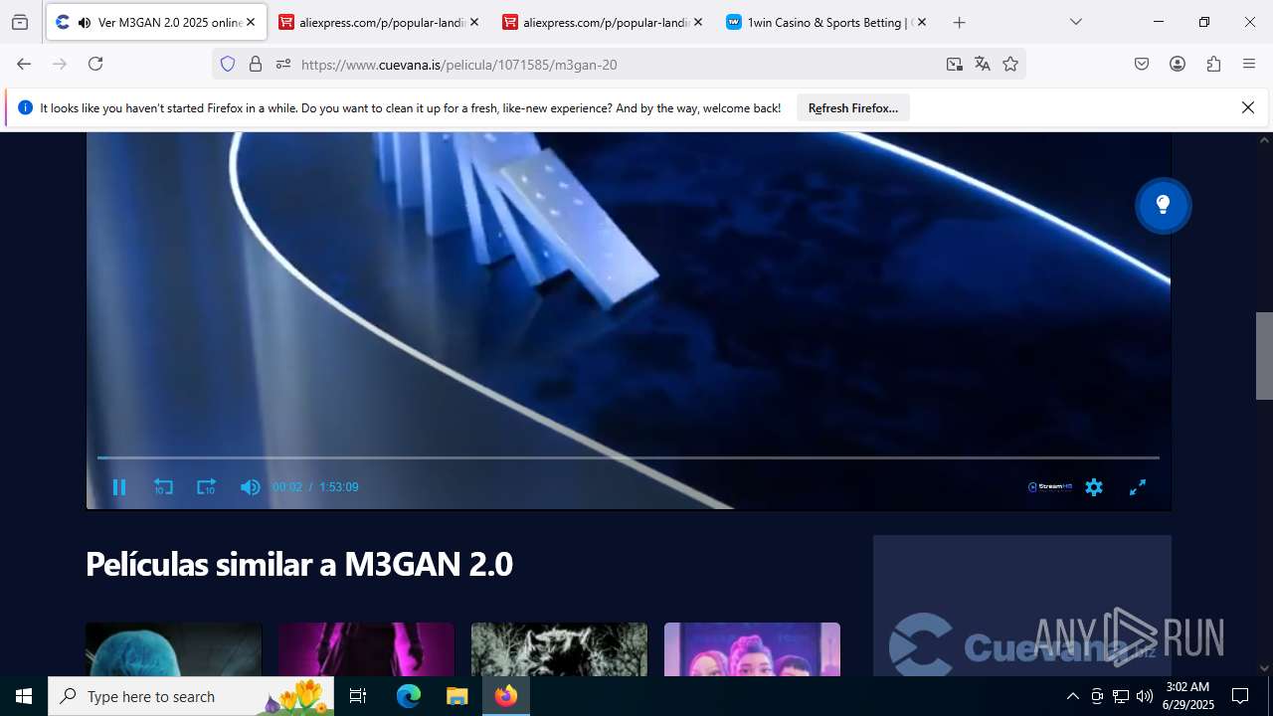Click the taskbar search box
Image resolution: width=1273 pixels, height=716 pixels.
click(x=191, y=696)
